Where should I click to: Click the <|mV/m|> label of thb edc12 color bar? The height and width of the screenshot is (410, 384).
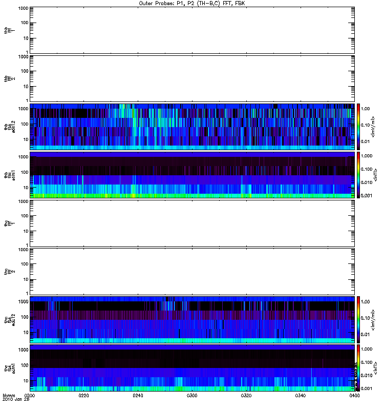373,127
